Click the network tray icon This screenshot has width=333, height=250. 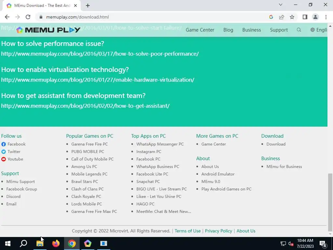click(x=283, y=243)
